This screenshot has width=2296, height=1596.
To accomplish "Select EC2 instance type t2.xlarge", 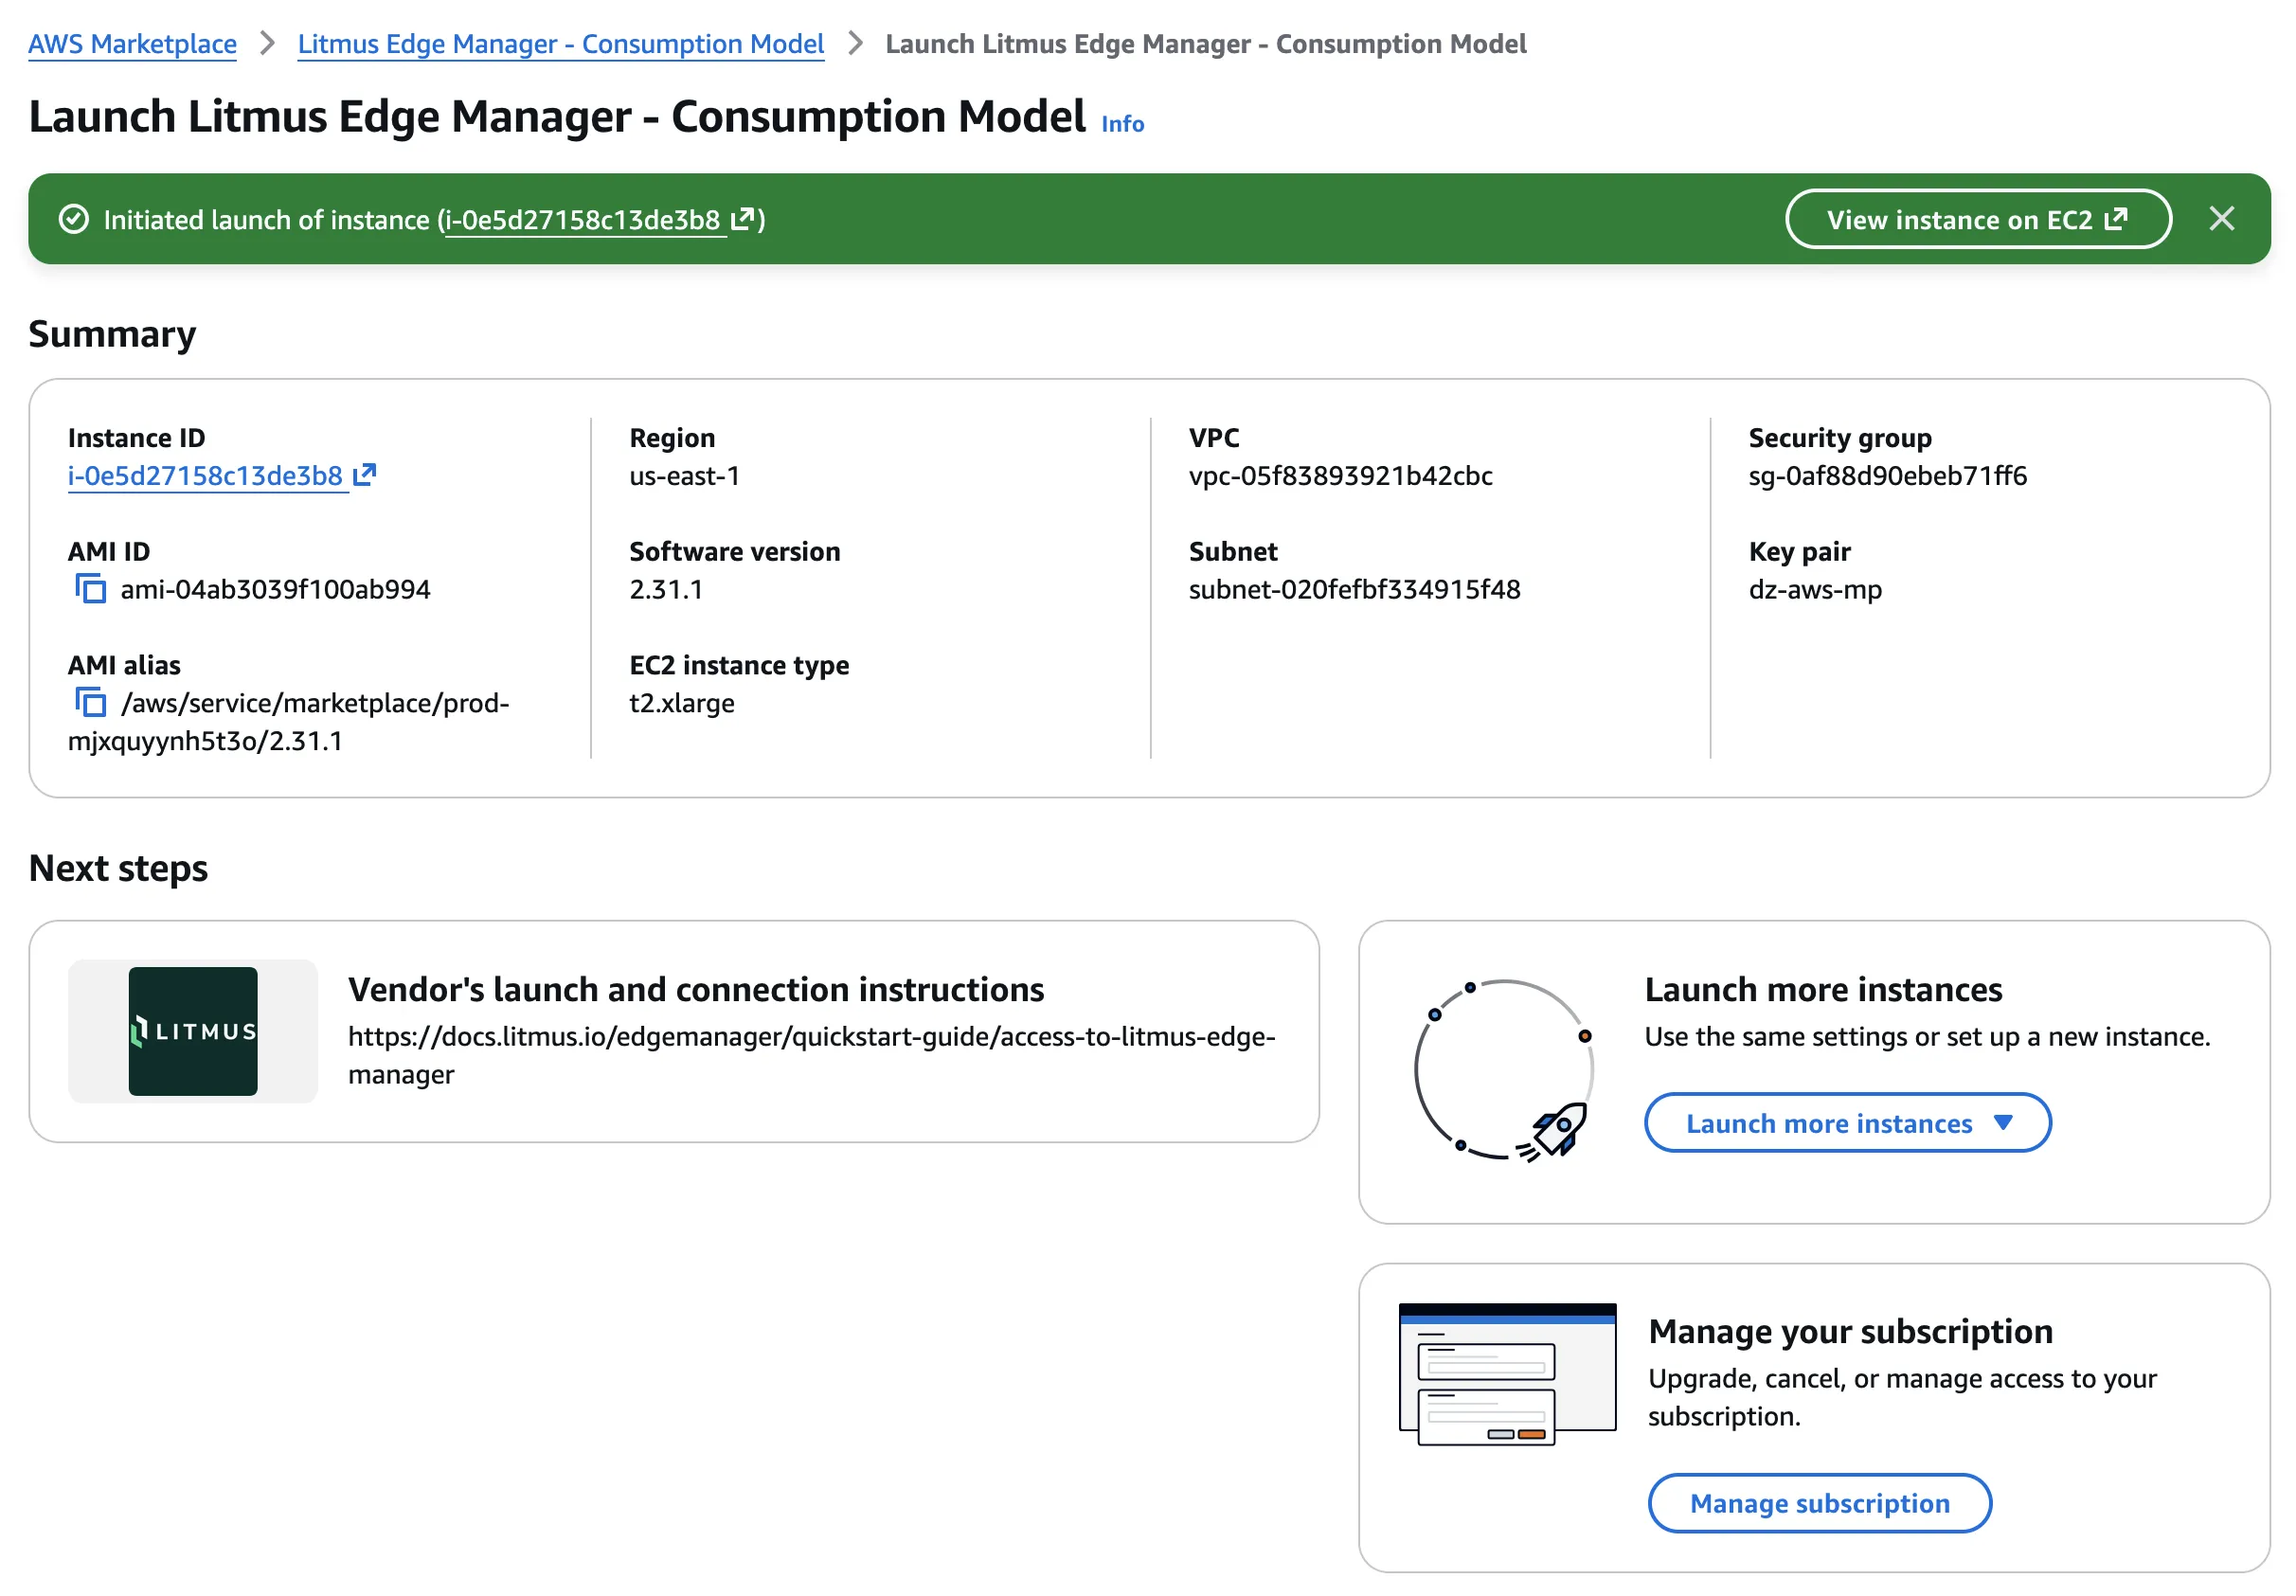I will (x=681, y=703).
